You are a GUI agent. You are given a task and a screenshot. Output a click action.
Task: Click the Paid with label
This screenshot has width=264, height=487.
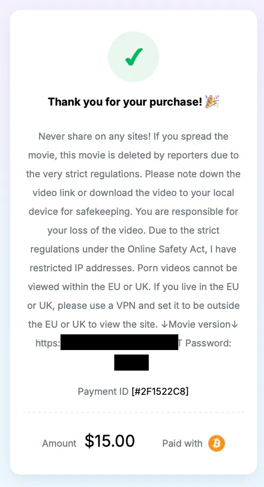(182, 443)
